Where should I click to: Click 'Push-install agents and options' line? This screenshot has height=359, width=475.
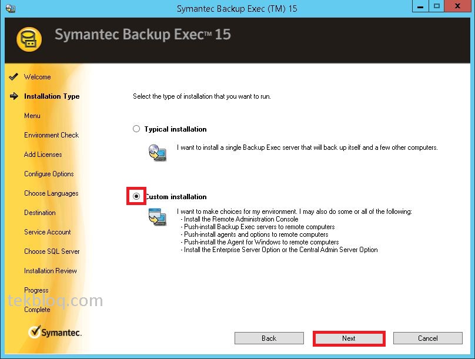point(254,234)
